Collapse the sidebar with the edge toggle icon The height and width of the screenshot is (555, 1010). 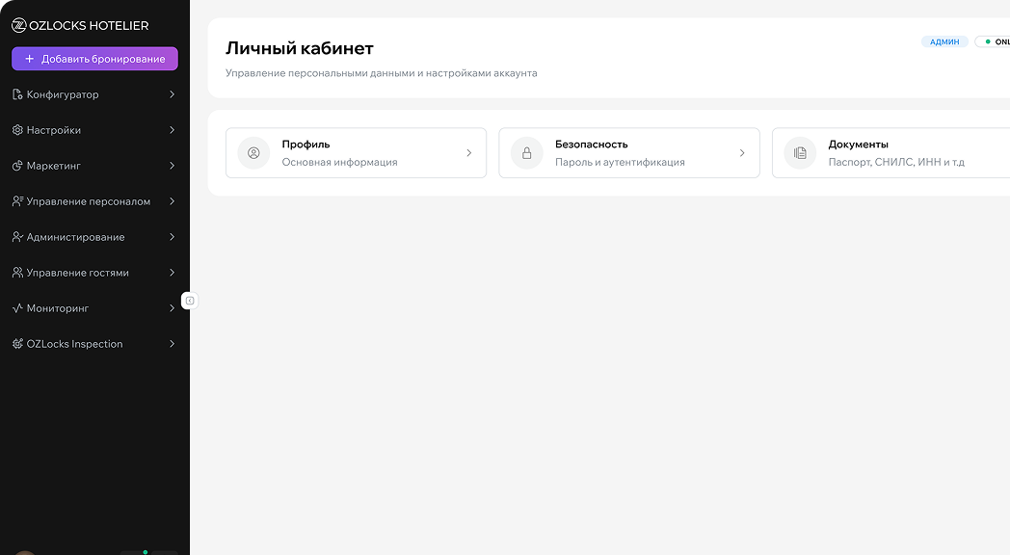pyautogui.click(x=190, y=301)
